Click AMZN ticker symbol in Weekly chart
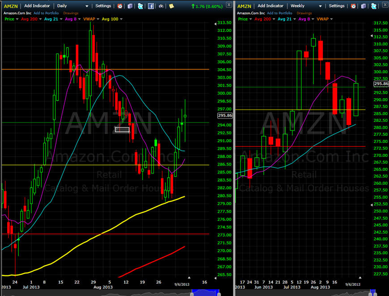 [244, 6]
